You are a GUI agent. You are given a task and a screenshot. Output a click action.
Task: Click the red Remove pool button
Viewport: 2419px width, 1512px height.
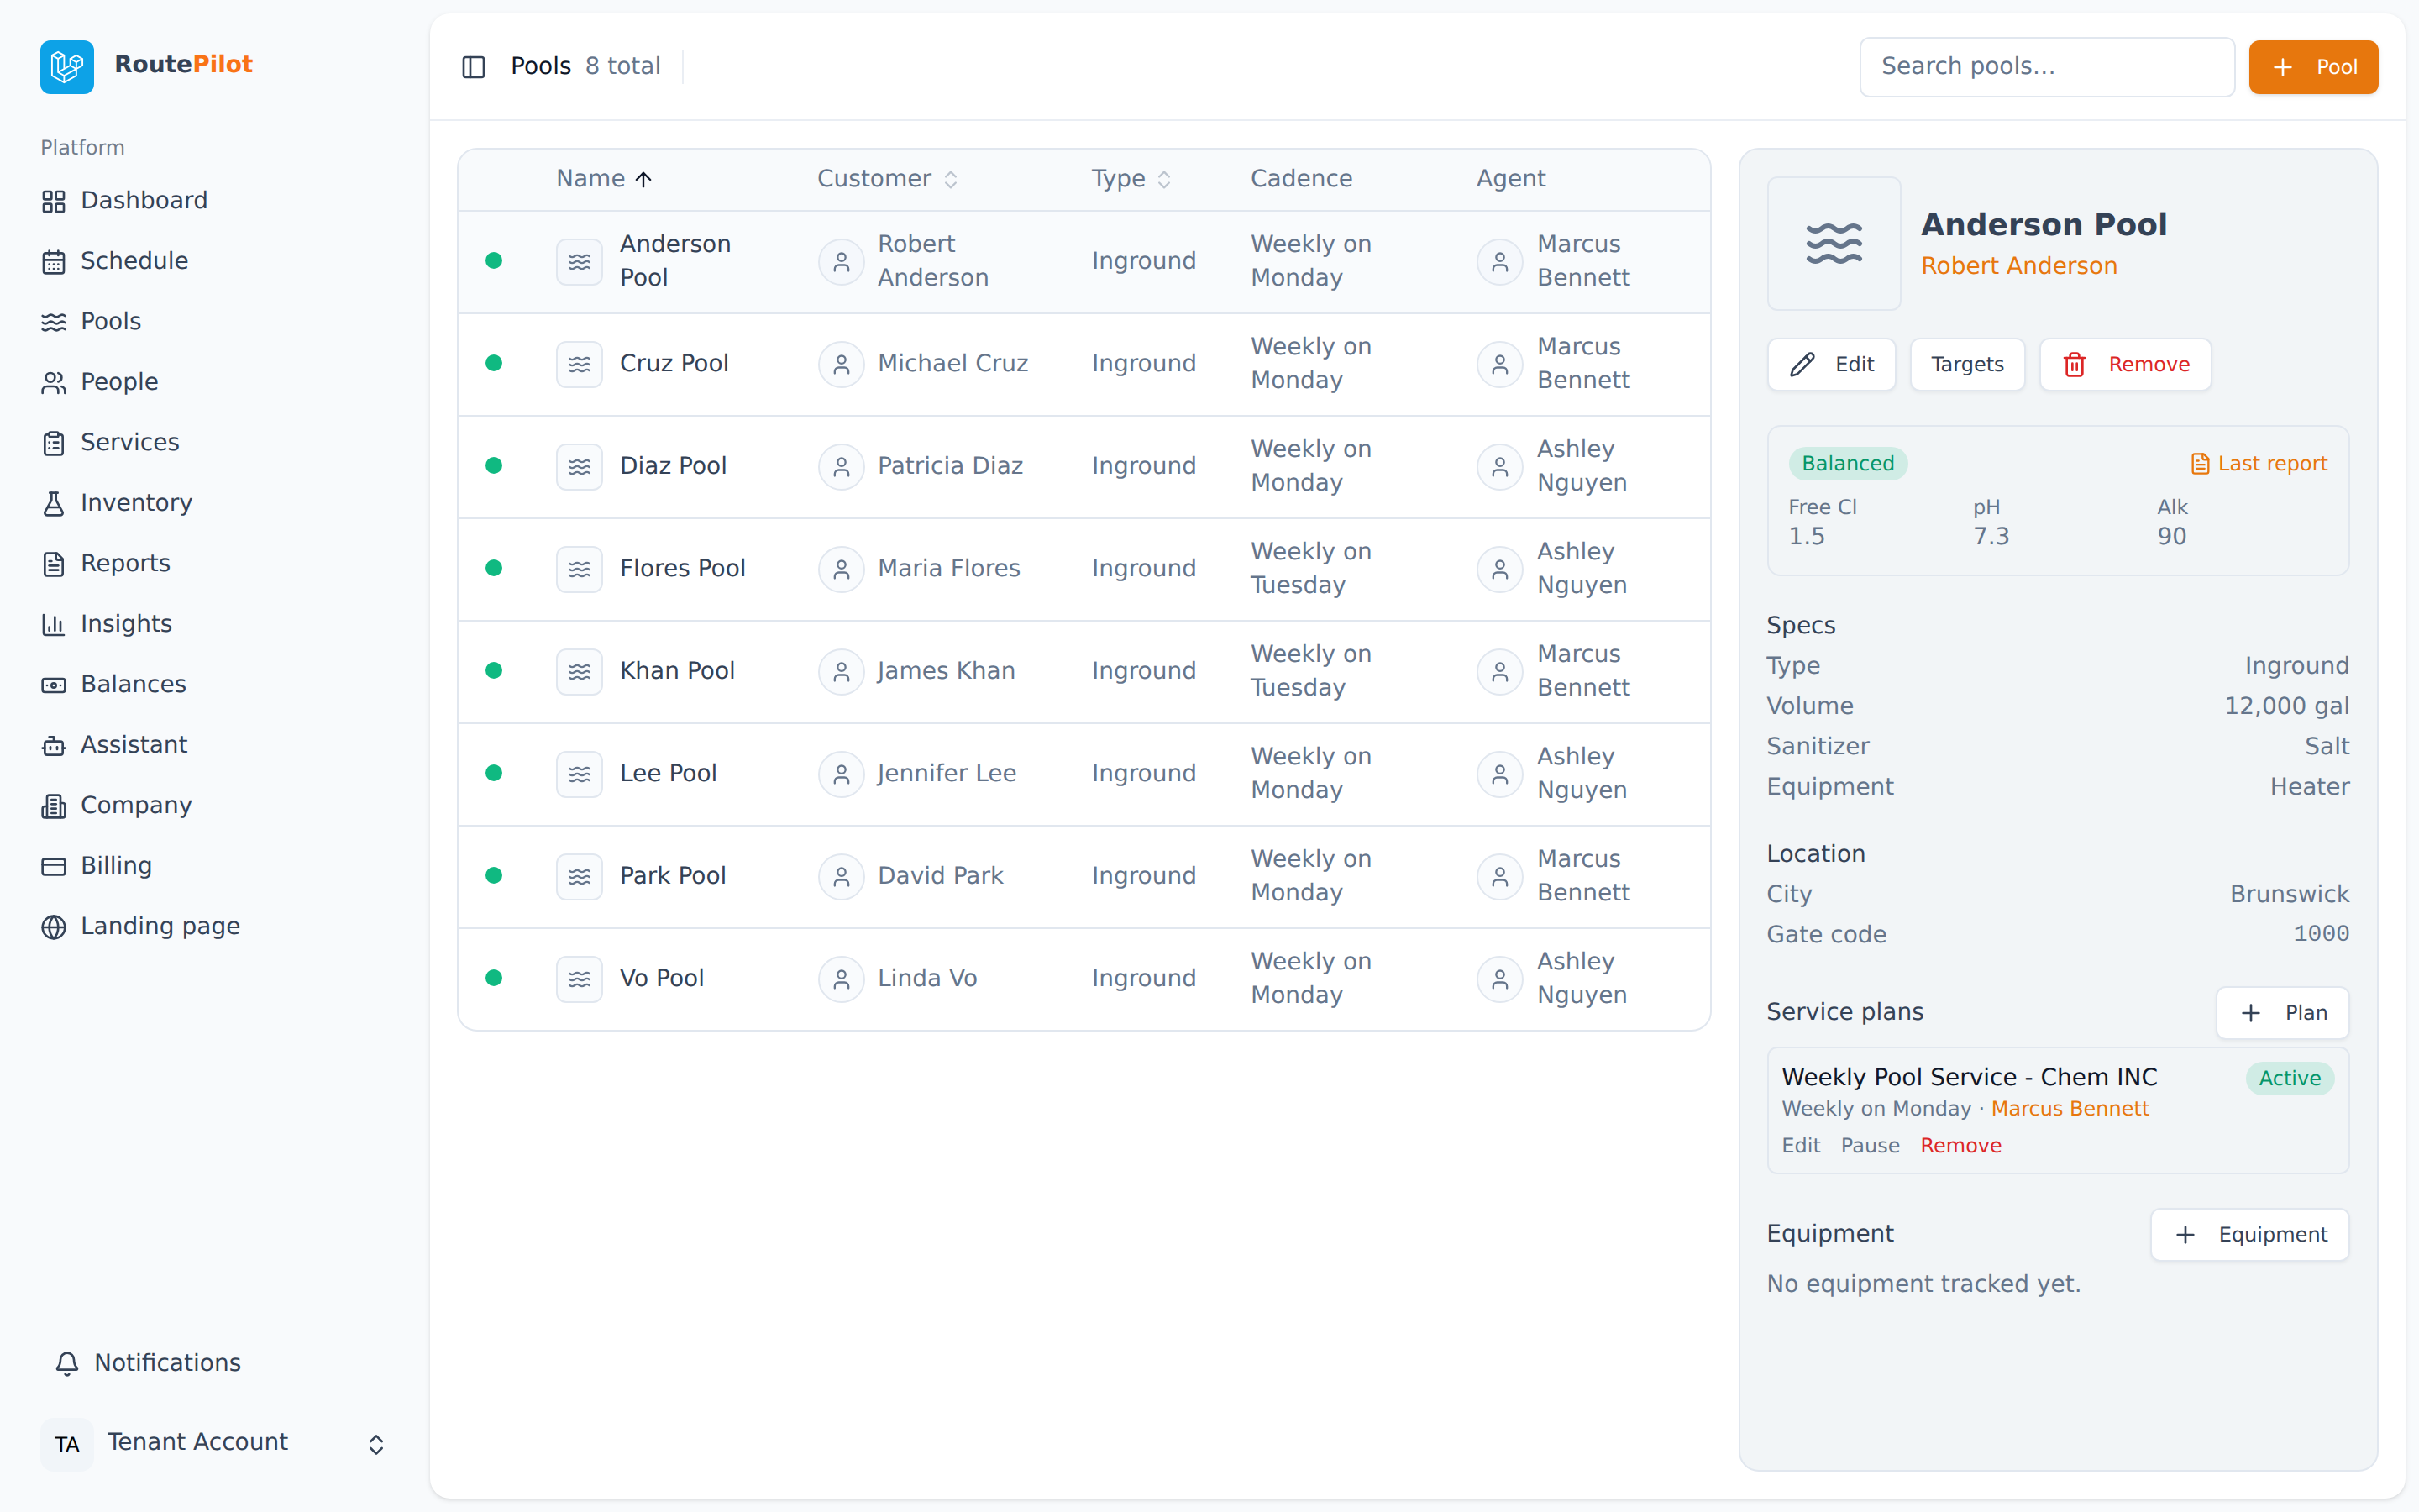(x=2125, y=365)
